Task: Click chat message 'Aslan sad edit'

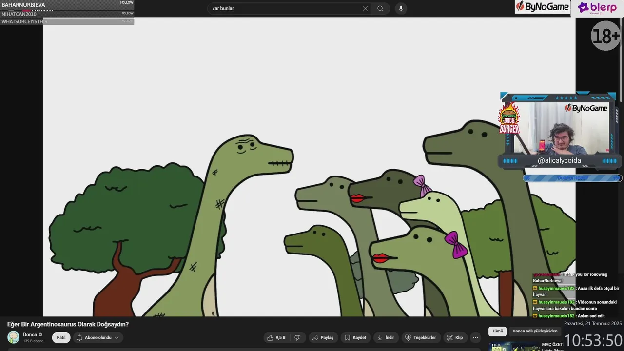Action: click(x=571, y=316)
